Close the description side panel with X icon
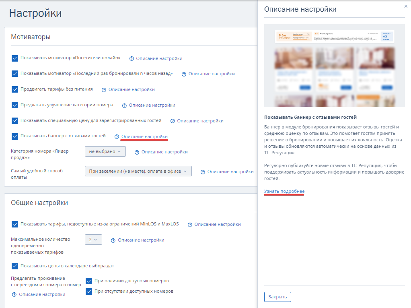411x308 pixels. [x=406, y=6]
